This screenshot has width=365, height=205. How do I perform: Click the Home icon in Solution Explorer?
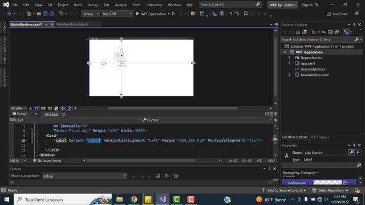(298, 32)
